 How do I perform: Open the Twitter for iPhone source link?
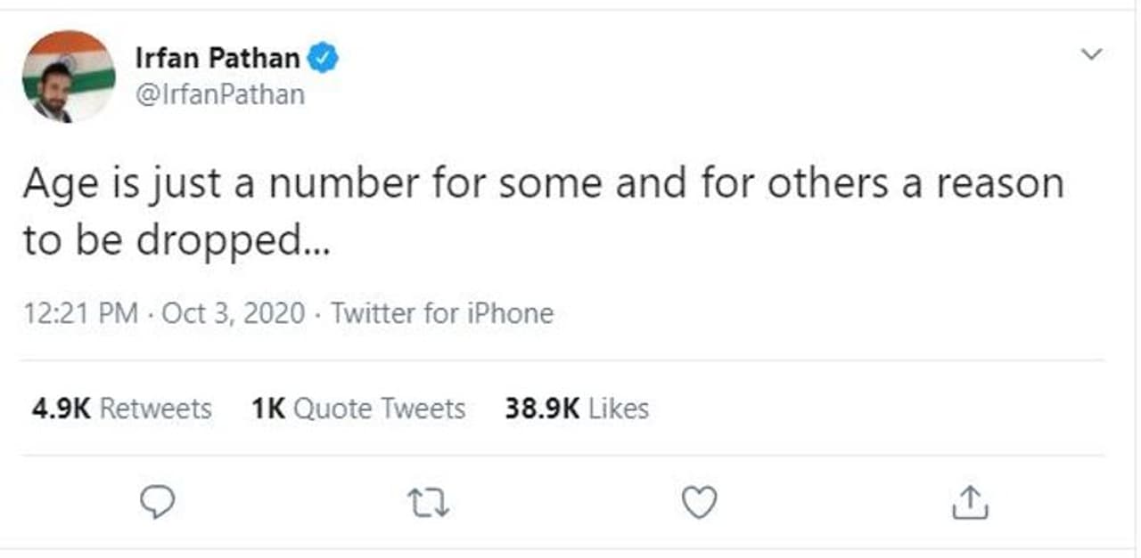[x=442, y=313]
